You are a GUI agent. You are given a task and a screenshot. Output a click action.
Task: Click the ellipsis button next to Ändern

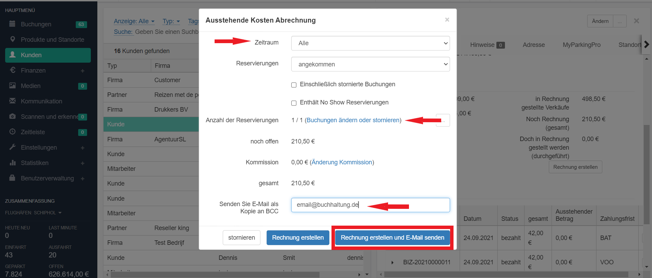point(620,21)
